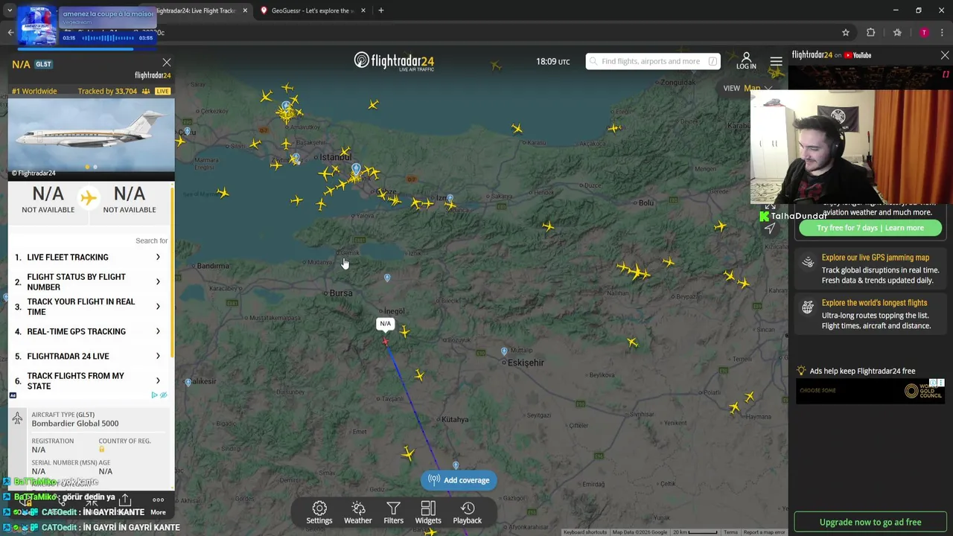Open the map Settings gear
The height and width of the screenshot is (536, 953).
(x=319, y=513)
